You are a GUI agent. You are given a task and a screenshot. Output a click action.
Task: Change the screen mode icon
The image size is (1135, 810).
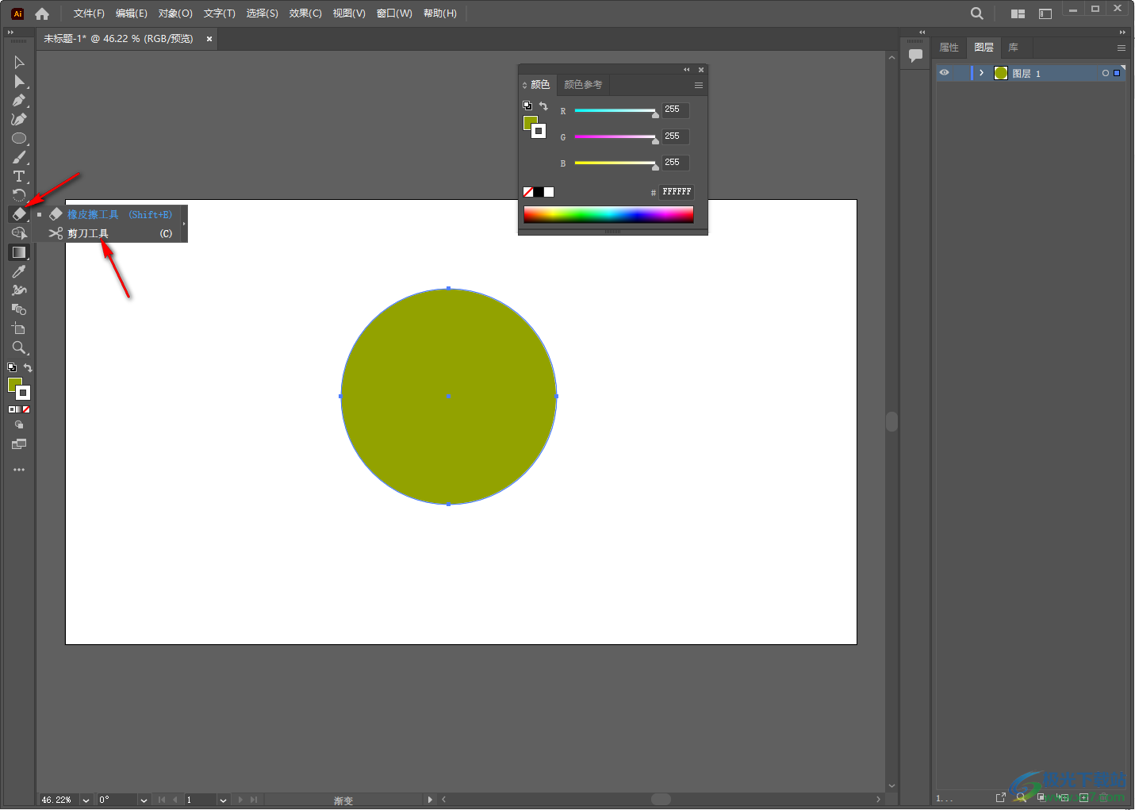[x=19, y=444]
